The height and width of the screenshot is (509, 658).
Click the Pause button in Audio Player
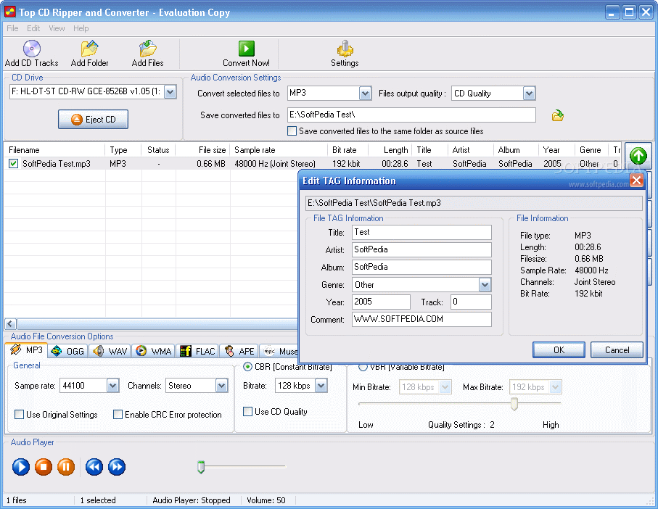[66, 467]
